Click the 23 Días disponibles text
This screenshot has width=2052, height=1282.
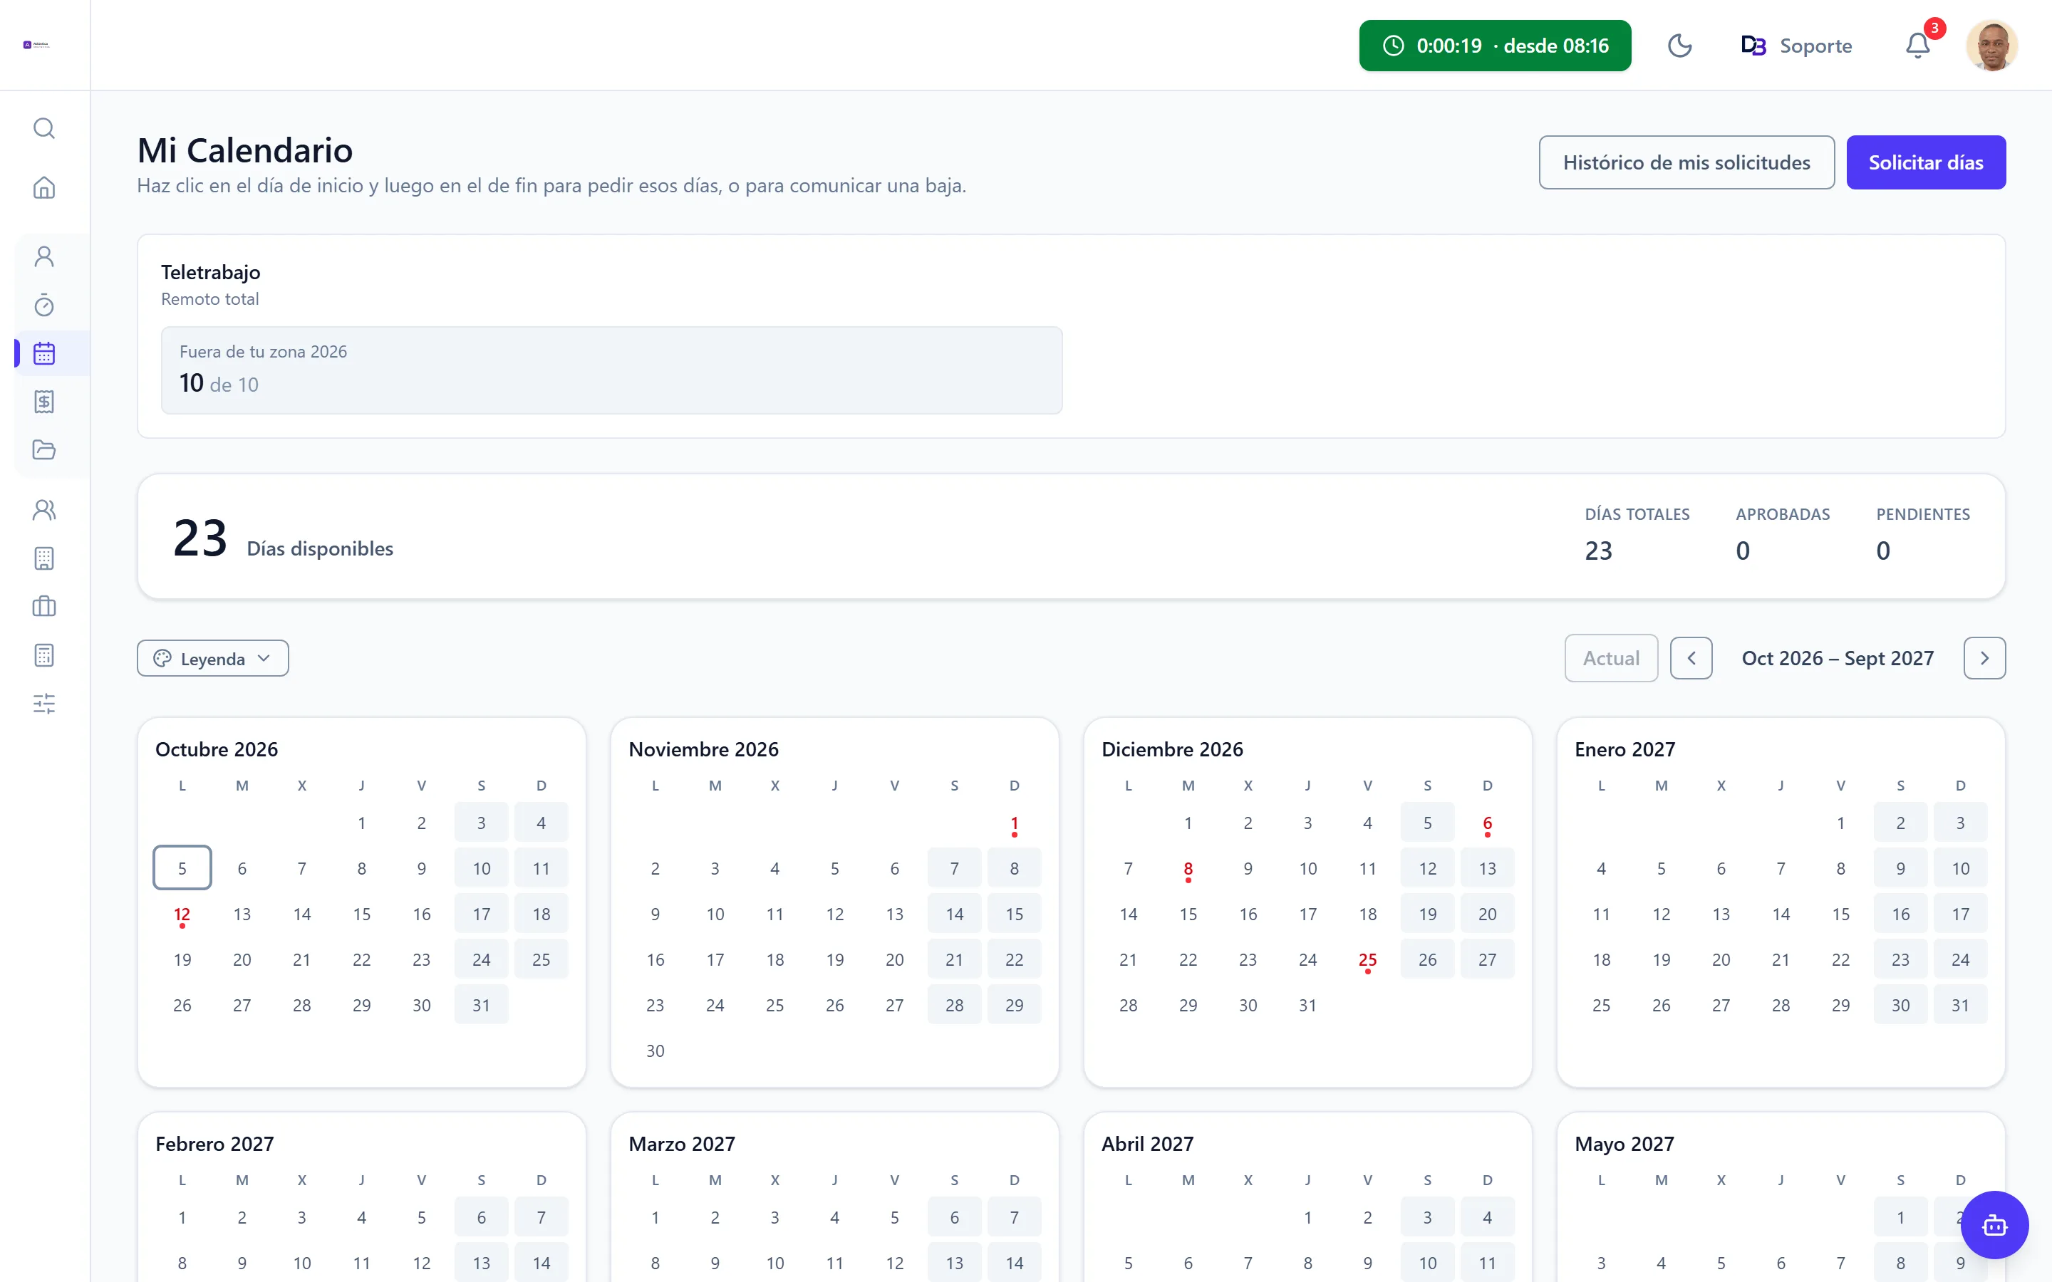[x=283, y=538]
